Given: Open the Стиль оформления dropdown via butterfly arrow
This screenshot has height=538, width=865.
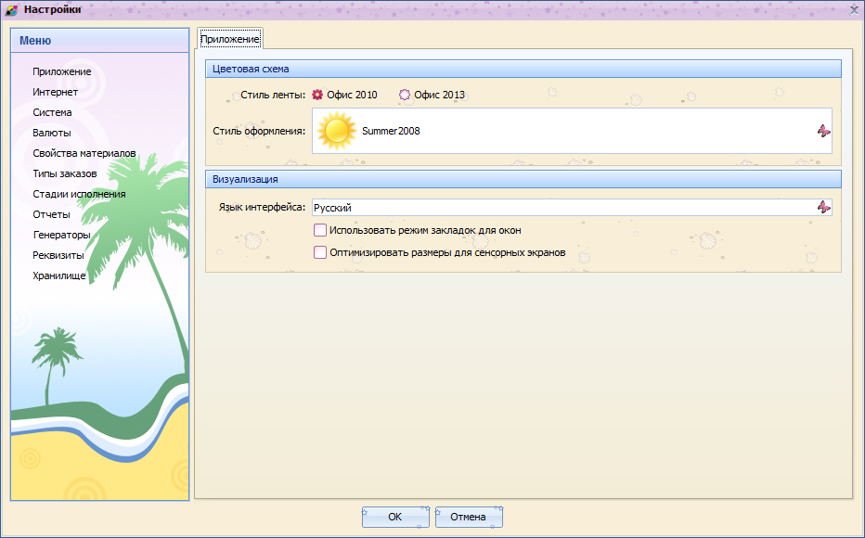Looking at the screenshot, I should point(823,131).
